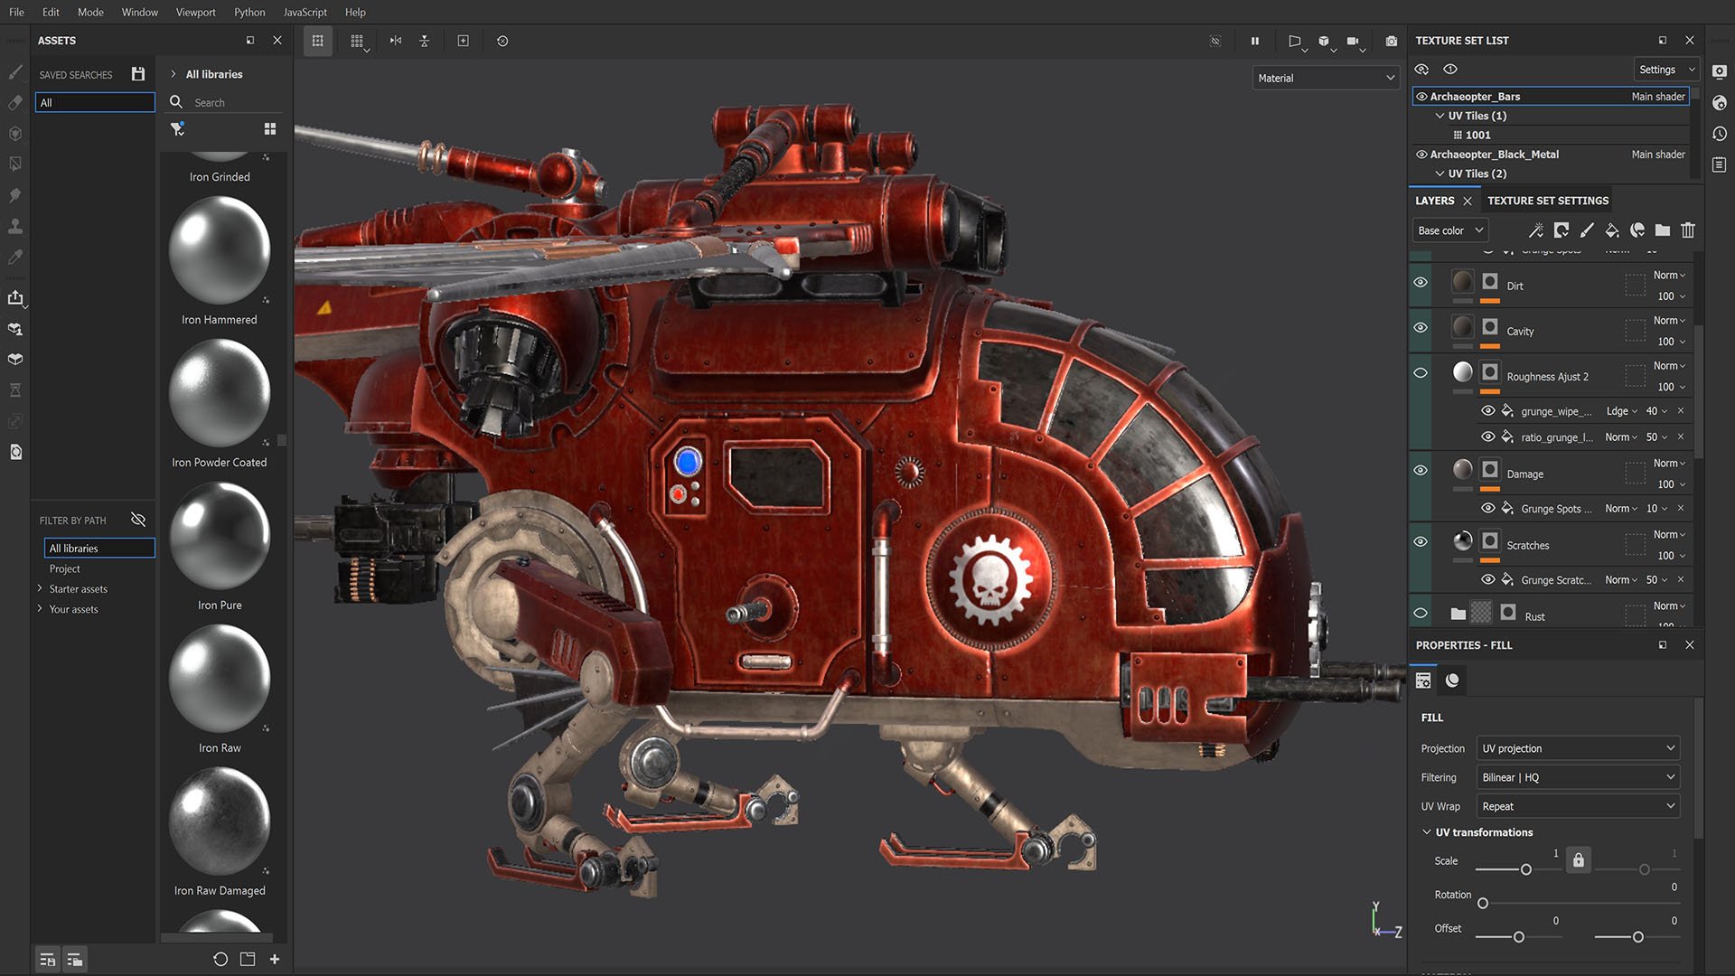
Task: Delete layer with the trash icon
Action: [x=1687, y=230]
